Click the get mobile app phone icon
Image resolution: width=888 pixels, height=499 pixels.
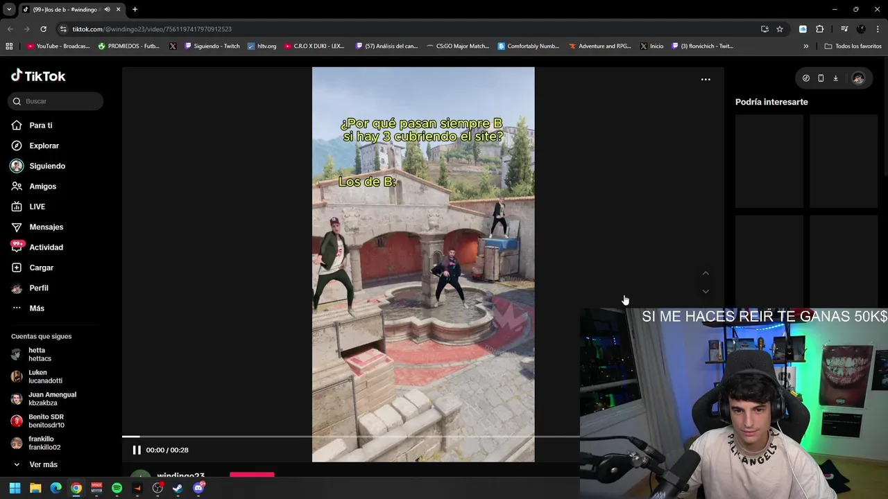[821, 78]
